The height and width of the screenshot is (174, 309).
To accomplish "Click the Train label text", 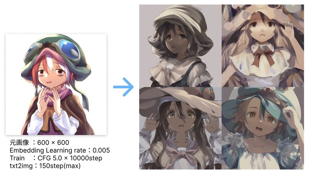I will [17, 158].
